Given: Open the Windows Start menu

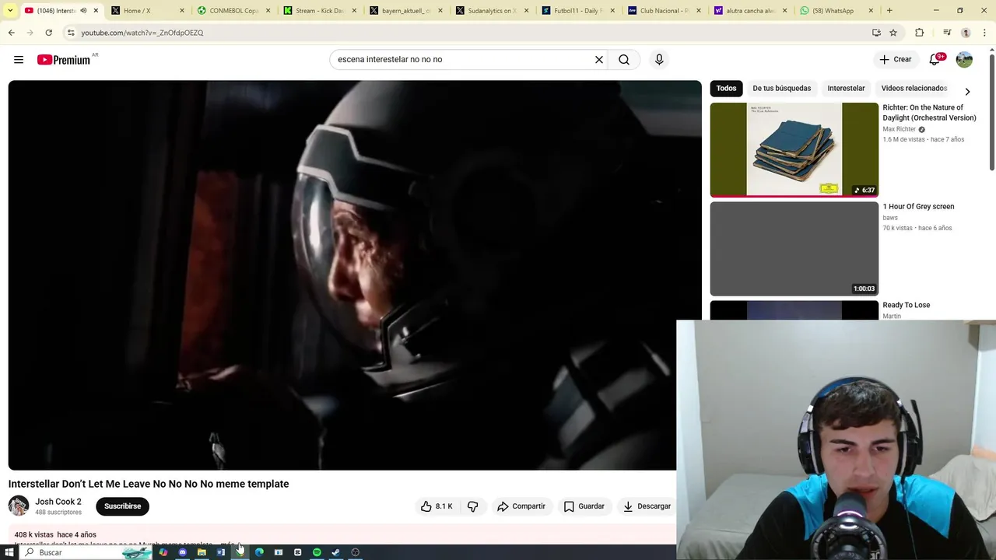Looking at the screenshot, I should coord(9,552).
